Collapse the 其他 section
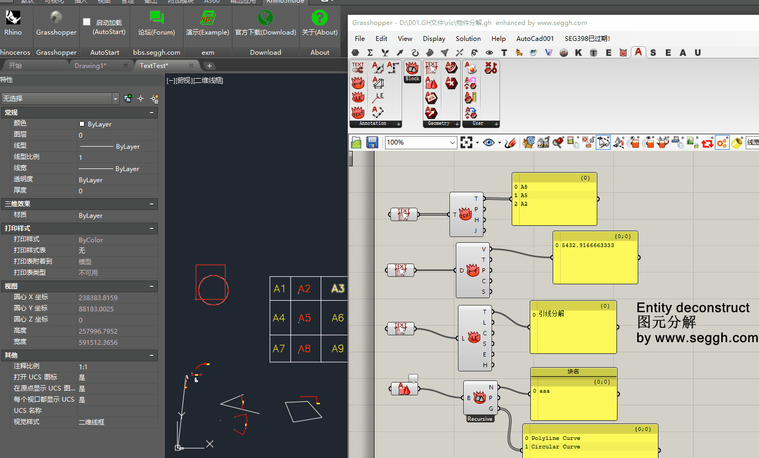 point(152,355)
